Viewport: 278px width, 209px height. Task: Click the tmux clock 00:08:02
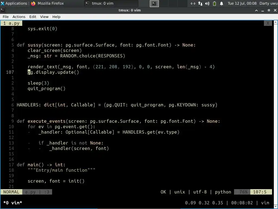(x=242, y=203)
